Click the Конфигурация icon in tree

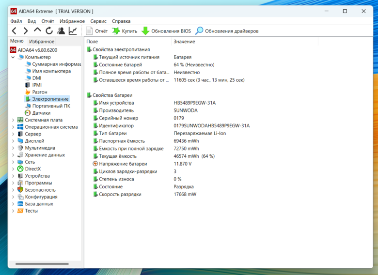coord(20,197)
